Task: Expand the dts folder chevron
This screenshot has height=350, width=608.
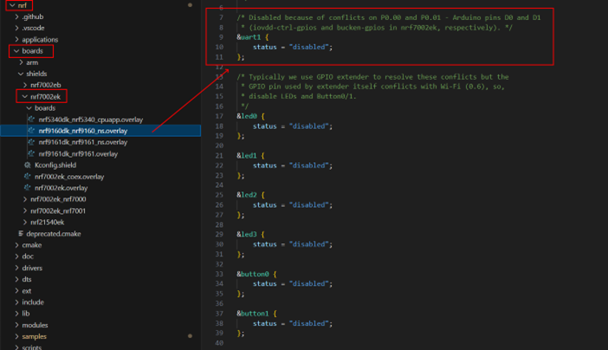Action: 16,279
